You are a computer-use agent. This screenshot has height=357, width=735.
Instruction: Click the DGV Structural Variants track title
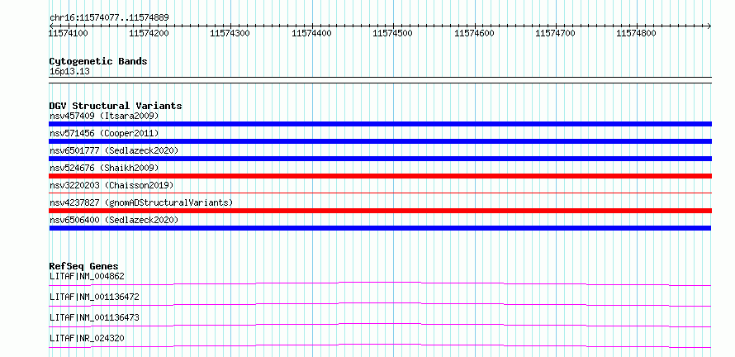[x=116, y=106]
